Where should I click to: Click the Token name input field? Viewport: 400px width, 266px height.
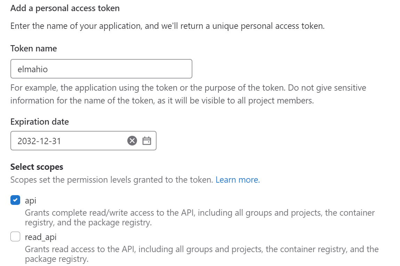pos(101,69)
